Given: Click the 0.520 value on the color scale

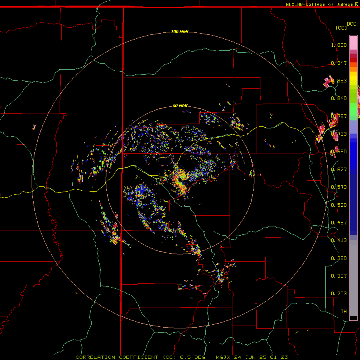Looking at the screenshot, I should click(339, 205).
